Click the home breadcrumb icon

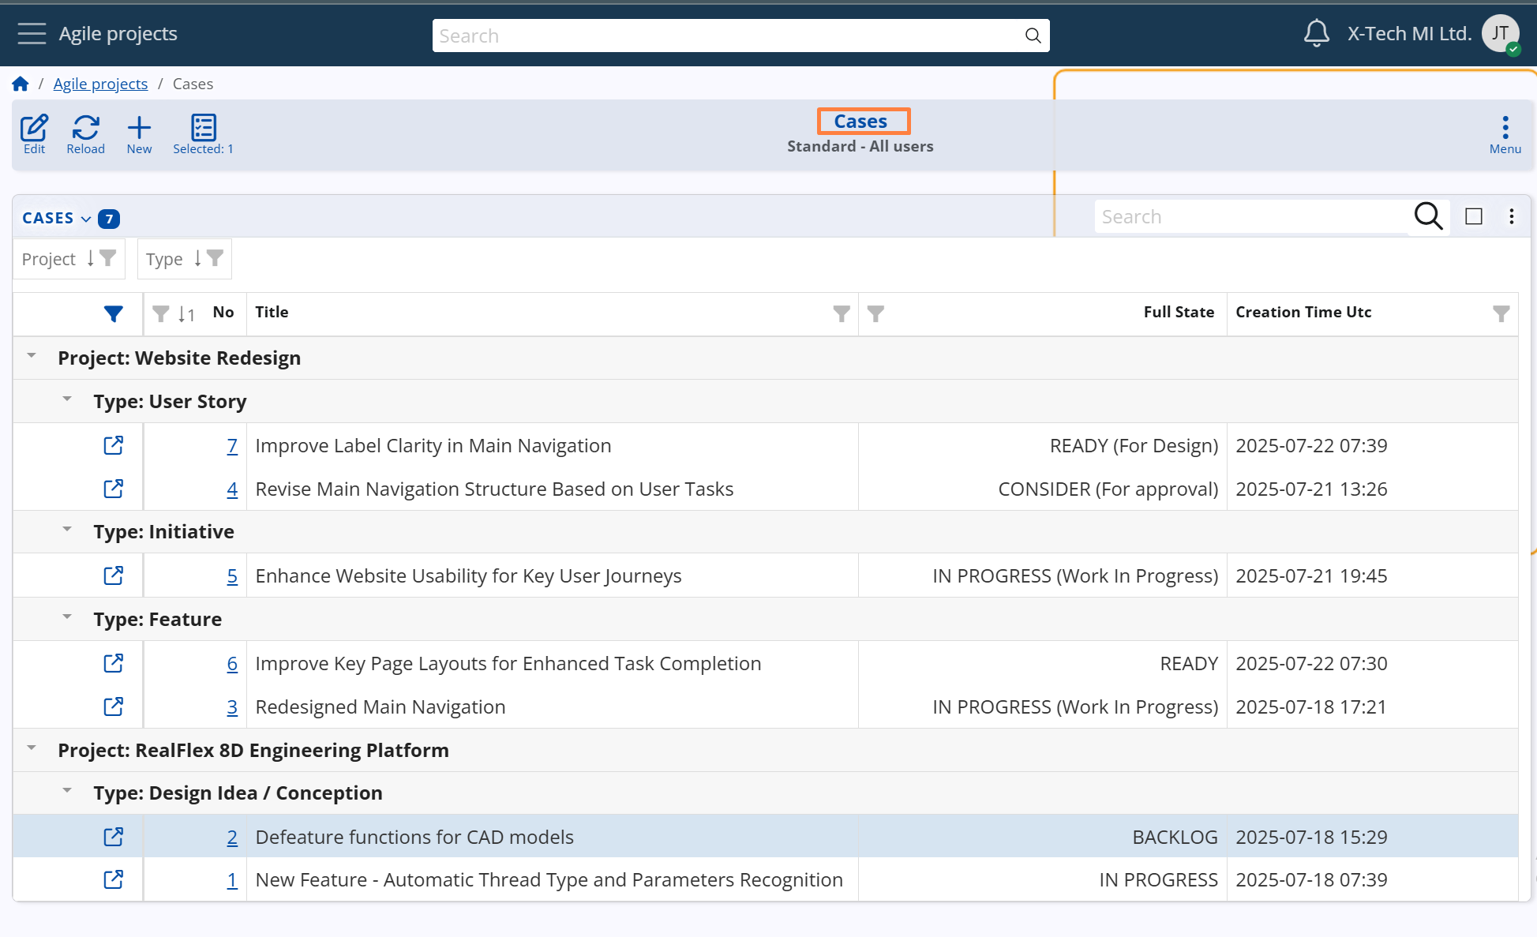pyautogui.click(x=21, y=84)
